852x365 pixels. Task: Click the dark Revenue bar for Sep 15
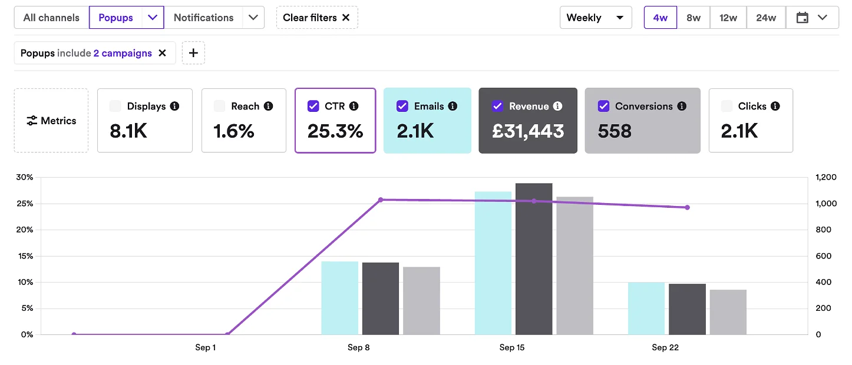534,259
